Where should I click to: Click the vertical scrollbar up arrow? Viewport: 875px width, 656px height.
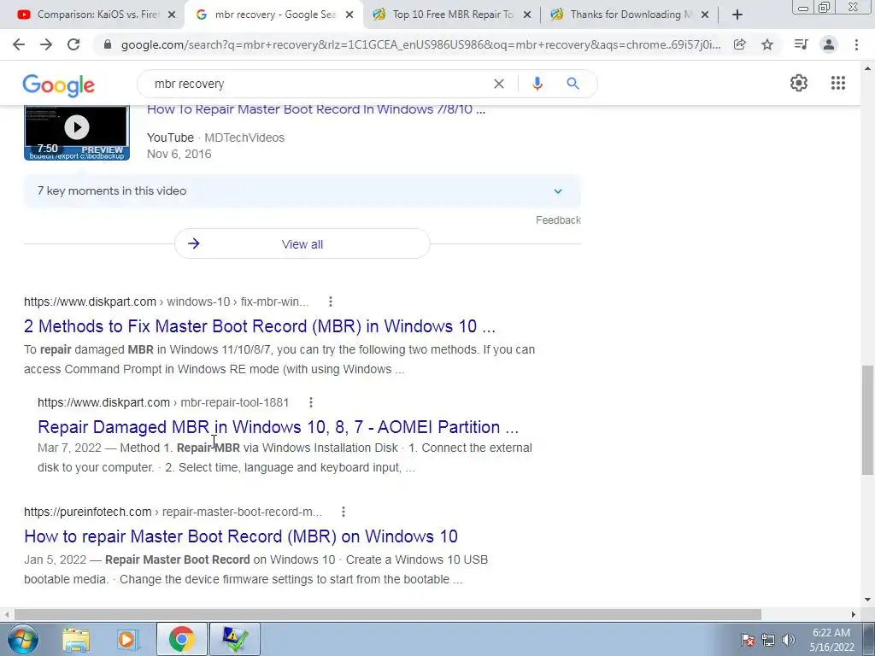click(868, 68)
